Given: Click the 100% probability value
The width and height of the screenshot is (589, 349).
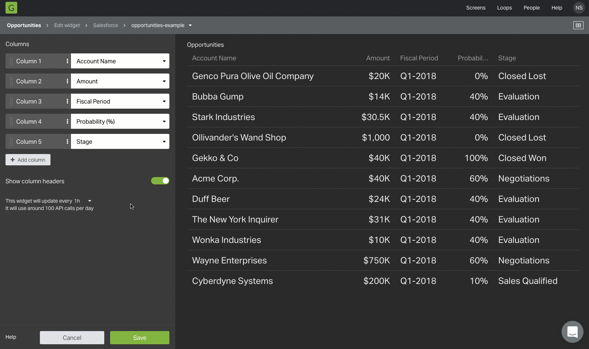Looking at the screenshot, I should 476,158.
